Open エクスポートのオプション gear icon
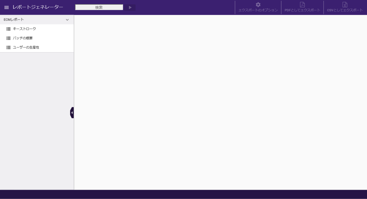The width and height of the screenshot is (367, 199). click(258, 5)
